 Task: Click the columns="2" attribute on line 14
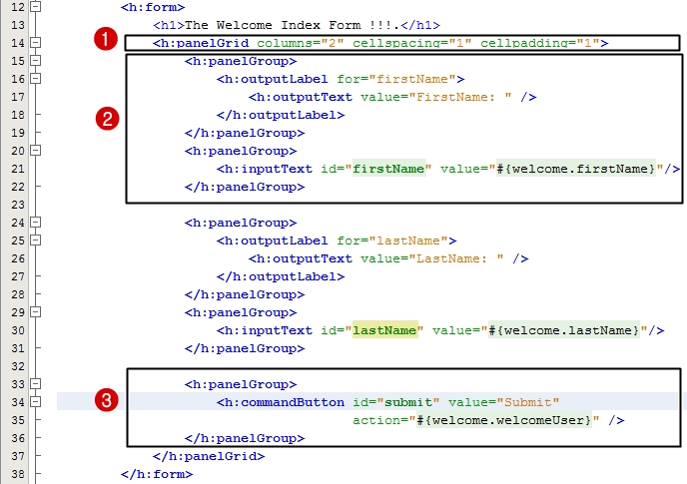pyautogui.click(x=301, y=43)
